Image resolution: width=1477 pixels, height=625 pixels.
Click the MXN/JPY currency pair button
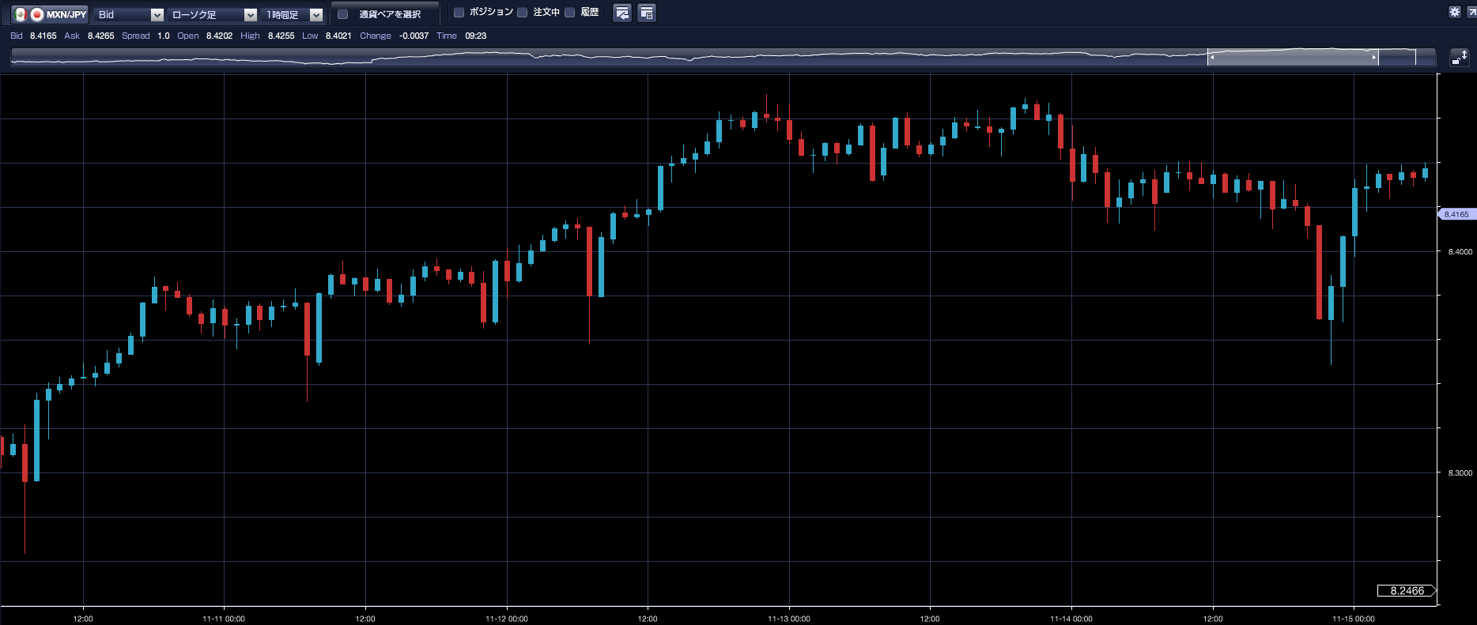pos(59,14)
